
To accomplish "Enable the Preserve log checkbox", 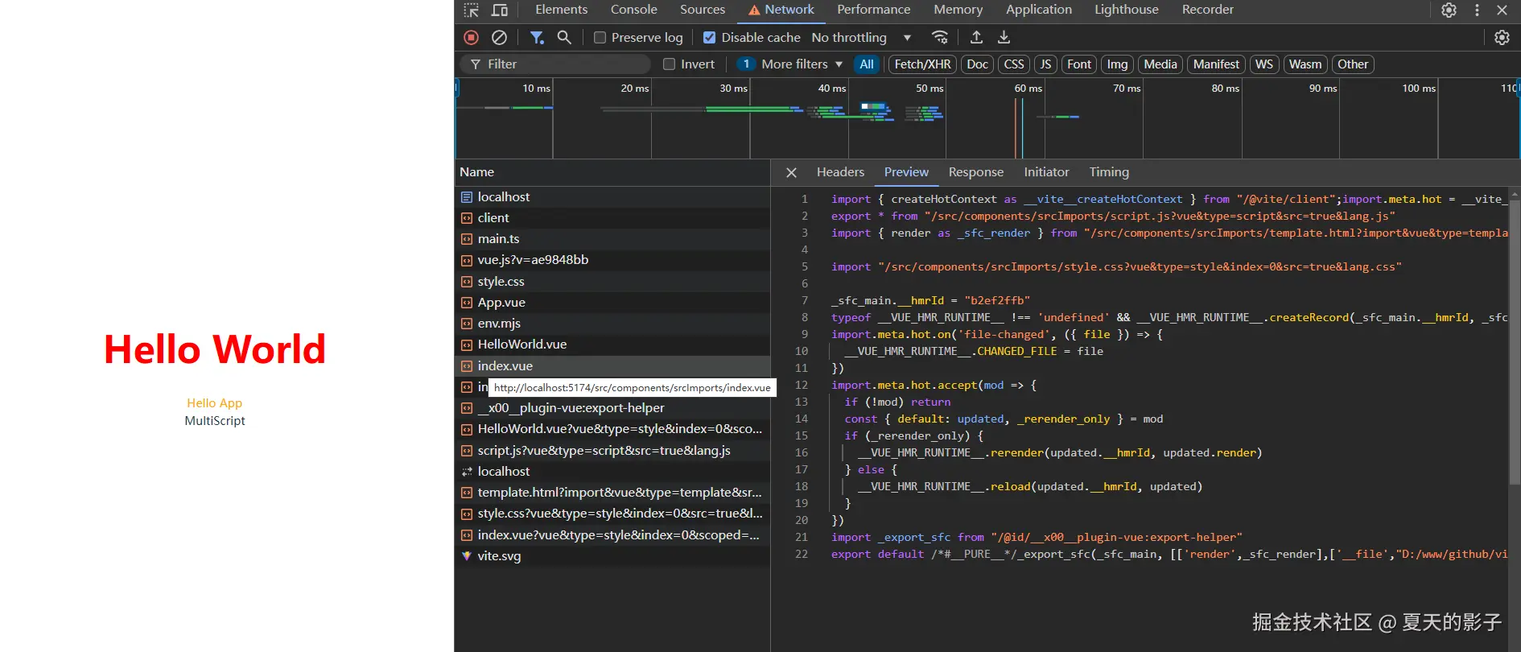I will pos(600,38).
